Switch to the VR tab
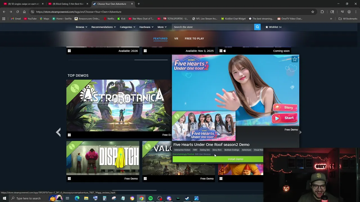 tap(176, 38)
